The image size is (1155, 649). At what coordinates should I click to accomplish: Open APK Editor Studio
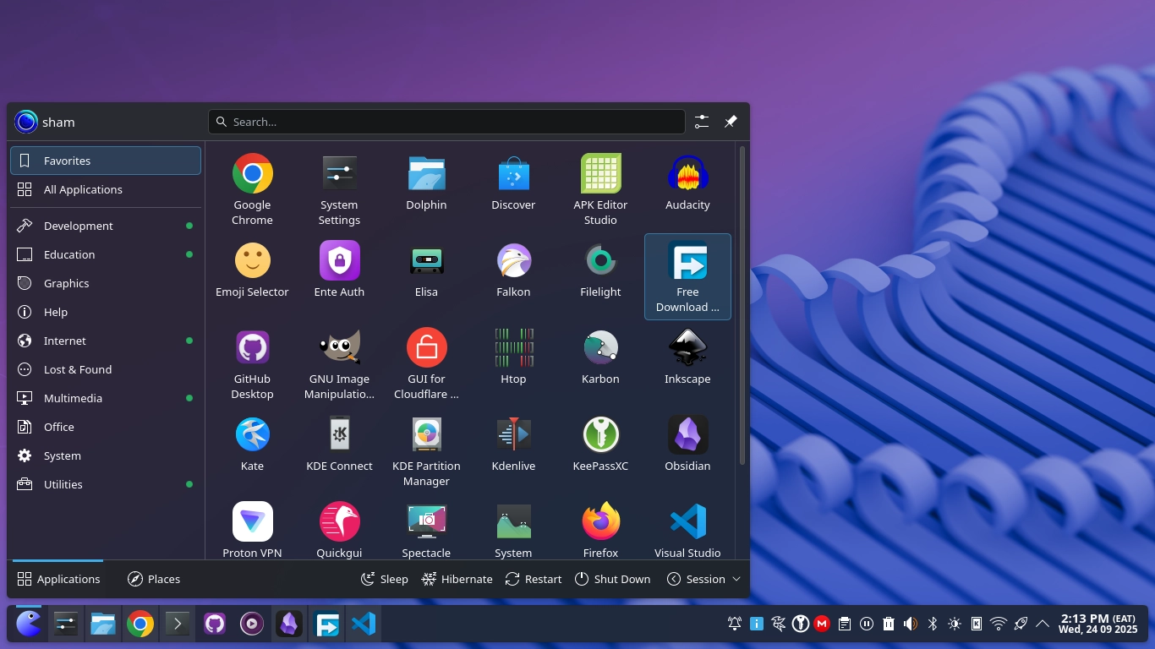tap(600, 189)
